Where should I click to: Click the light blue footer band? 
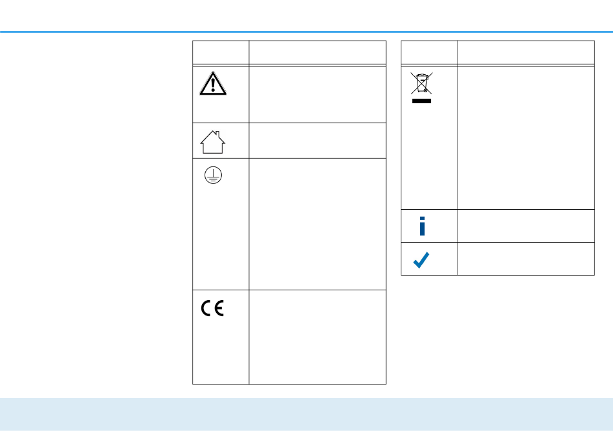pos(306,414)
